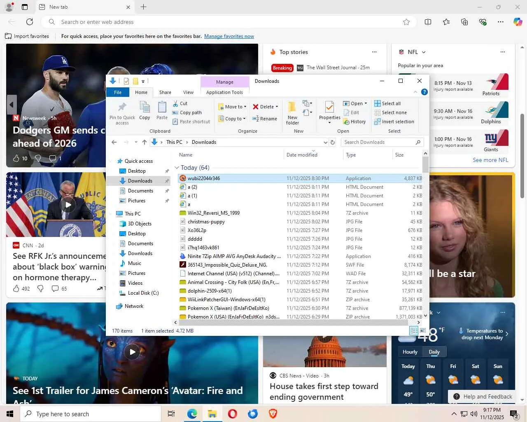This screenshot has width=527, height=422.
Task: Like the Dodgers GM news story
Action: (x=16, y=158)
